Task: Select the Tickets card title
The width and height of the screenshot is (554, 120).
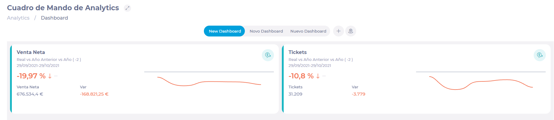Action: pyautogui.click(x=298, y=52)
